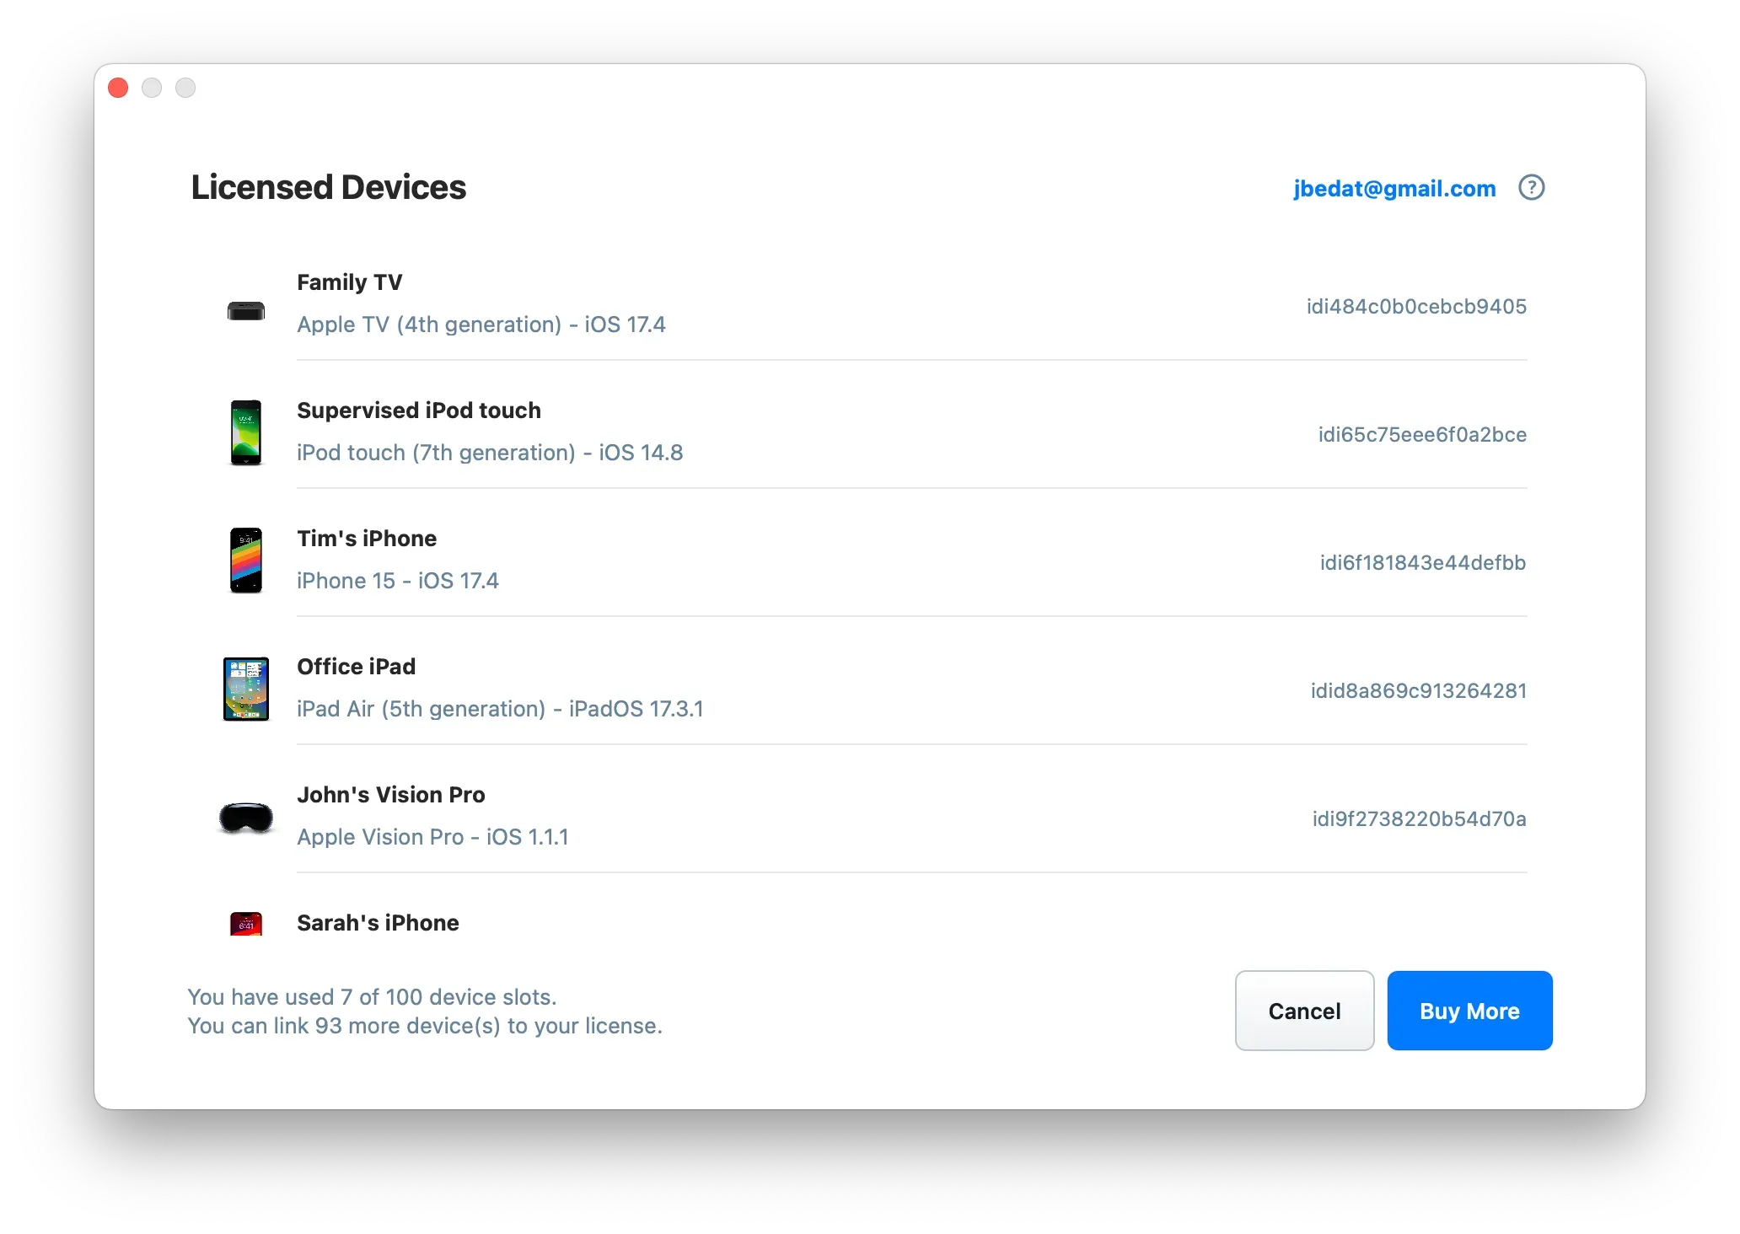This screenshot has height=1234, width=1740.
Task: Open the jbedat@gmail.com account link
Action: [x=1394, y=188]
